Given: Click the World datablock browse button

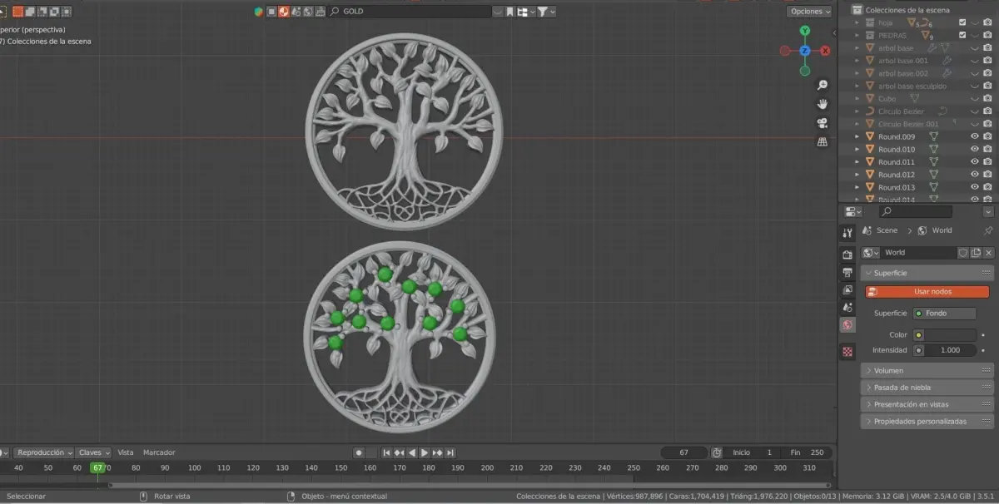Looking at the screenshot, I should pos(872,253).
